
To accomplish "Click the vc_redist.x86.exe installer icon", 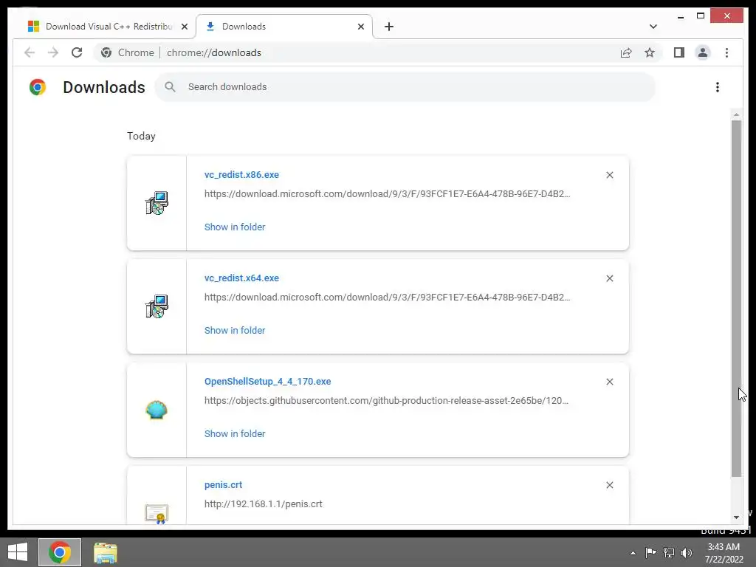I will (x=157, y=203).
